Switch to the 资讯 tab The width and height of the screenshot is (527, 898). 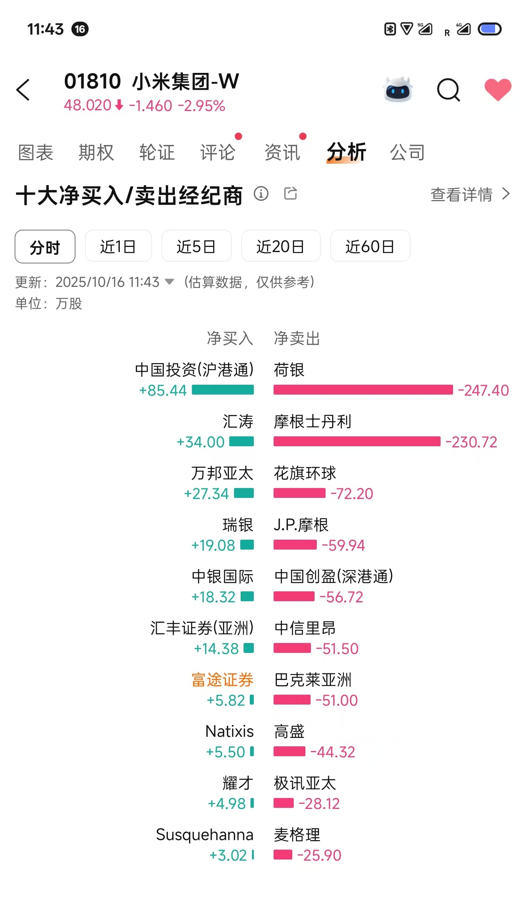[x=282, y=152]
